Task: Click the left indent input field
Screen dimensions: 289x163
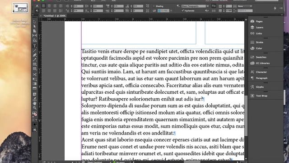Action: 78,6
